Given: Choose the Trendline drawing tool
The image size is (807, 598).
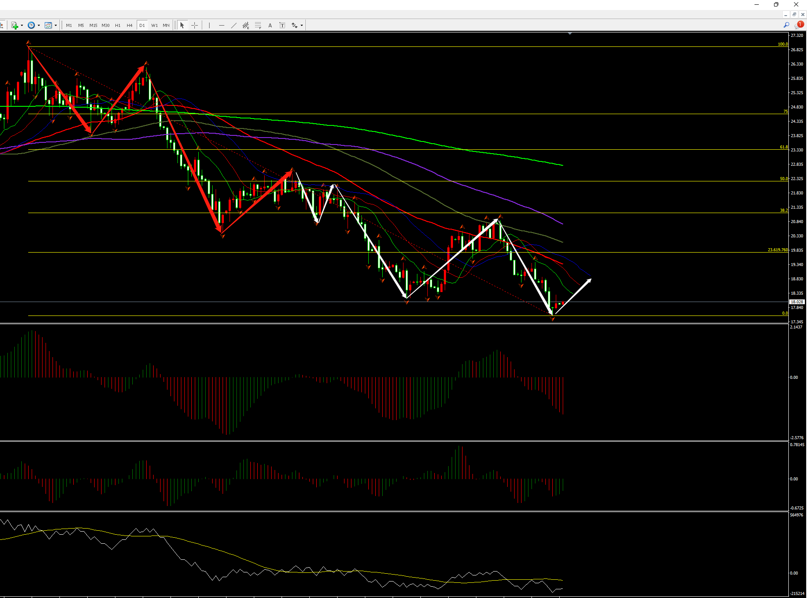Looking at the screenshot, I should (x=234, y=26).
